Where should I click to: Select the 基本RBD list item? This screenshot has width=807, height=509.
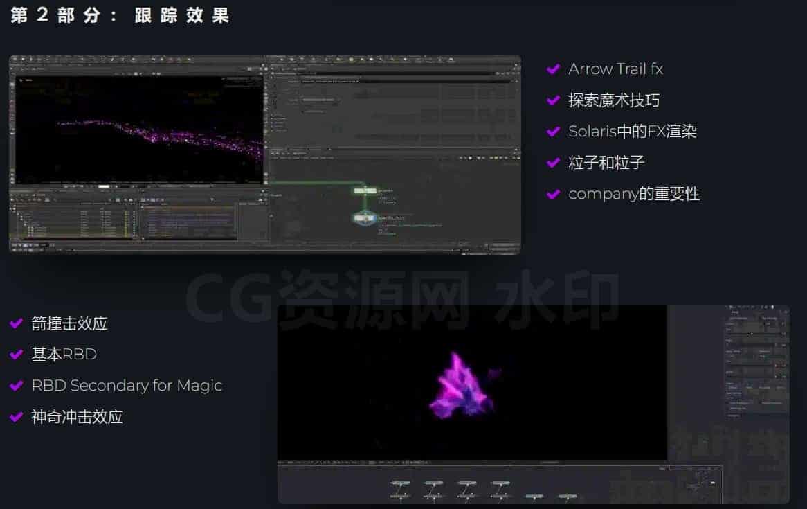point(64,355)
